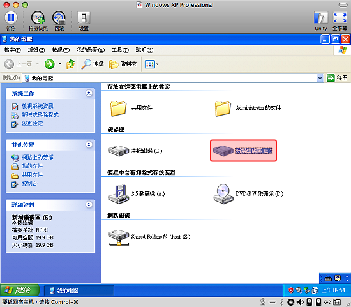
Task: Select Shared Folders 於 'host' (Z:) drive
Action: 149,237
